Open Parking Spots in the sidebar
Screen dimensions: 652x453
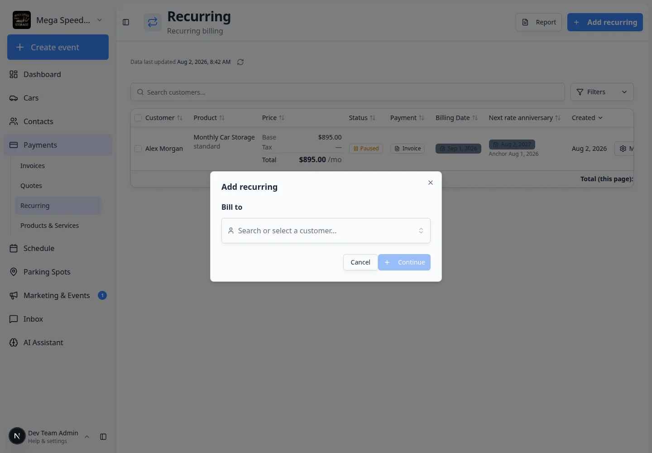58,272
